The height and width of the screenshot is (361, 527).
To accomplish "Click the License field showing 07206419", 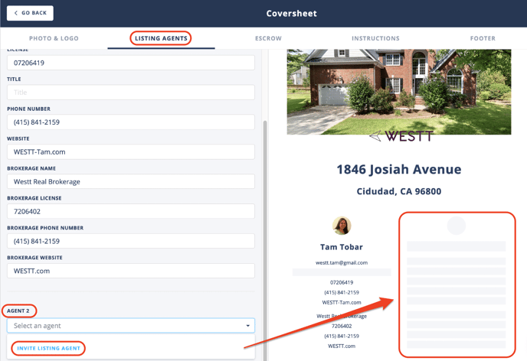I will click(x=131, y=63).
